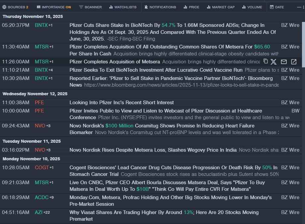Click the BNTX ticker at 05:20:37PM
Image resolution: width=305 pixels, height=224 pixels.
(41, 25)
